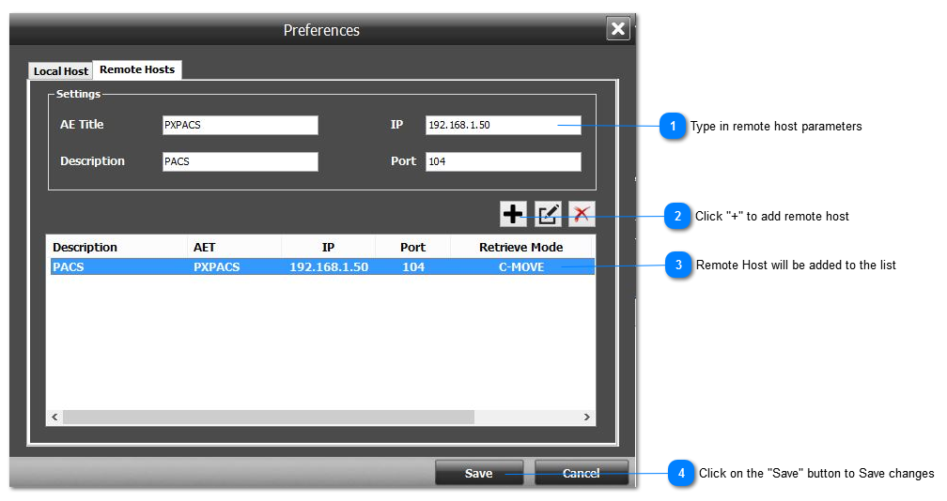Sort list by AET column header
Viewport: 947px width, 501px height.
pos(234,247)
